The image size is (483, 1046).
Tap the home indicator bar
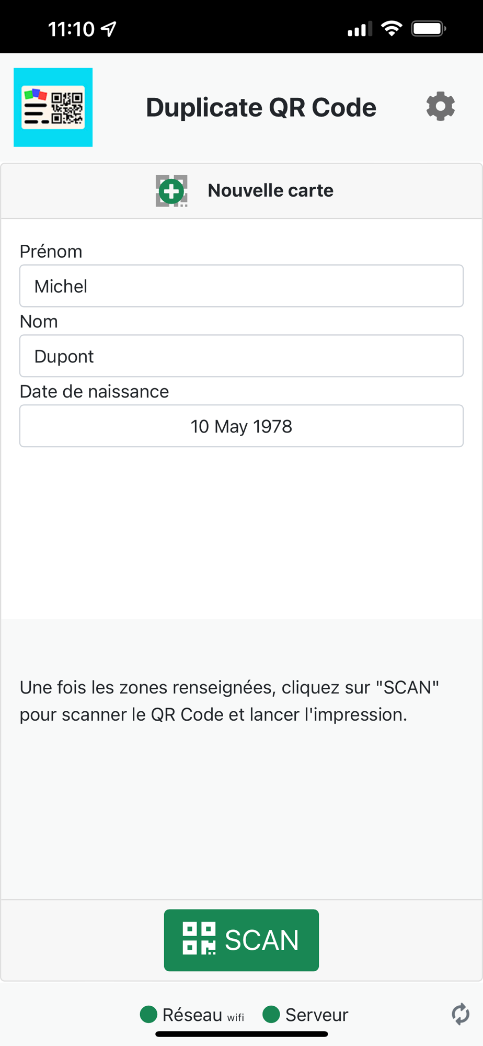pos(241,1034)
